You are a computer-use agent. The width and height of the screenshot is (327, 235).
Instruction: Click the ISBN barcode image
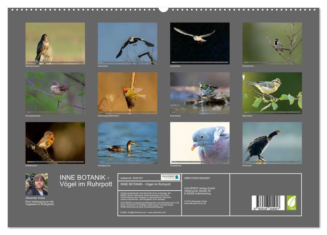click(268, 203)
